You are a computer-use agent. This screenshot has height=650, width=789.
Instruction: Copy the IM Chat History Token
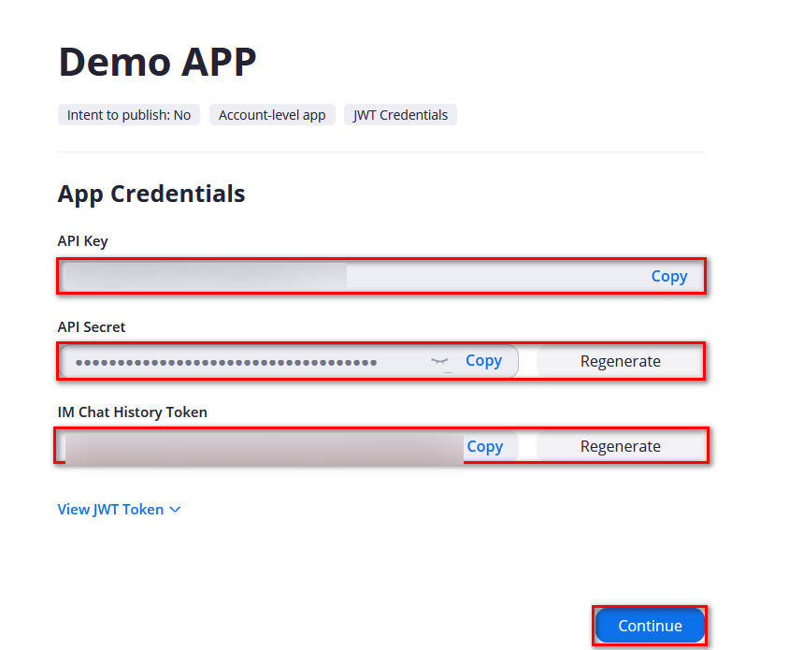[484, 446]
